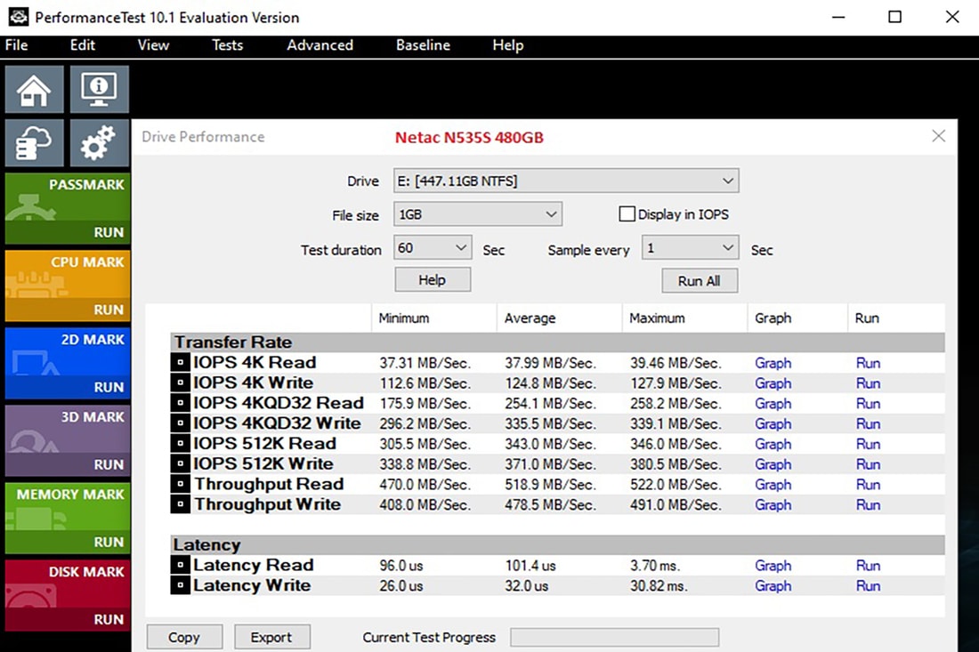
Task: Click the Home icon in sidebar
Action: pyautogui.click(x=34, y=90)
